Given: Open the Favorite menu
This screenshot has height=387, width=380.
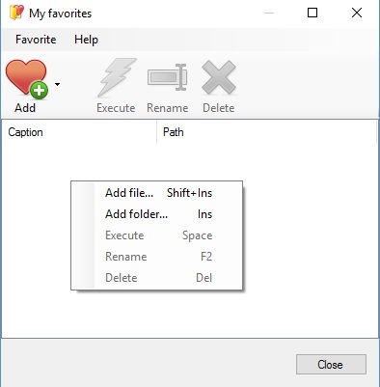Looking at the screenshot, I should [36, 40].
